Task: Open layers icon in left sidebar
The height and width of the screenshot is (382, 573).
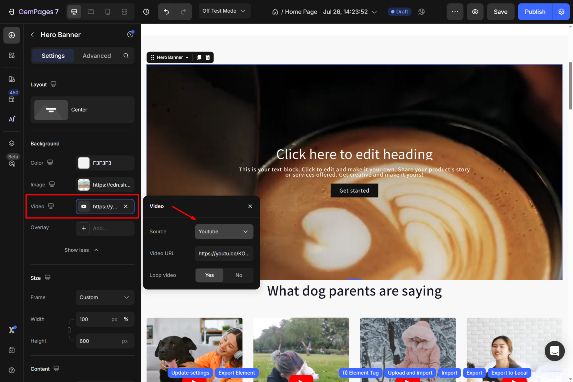Action: (12, 143)
